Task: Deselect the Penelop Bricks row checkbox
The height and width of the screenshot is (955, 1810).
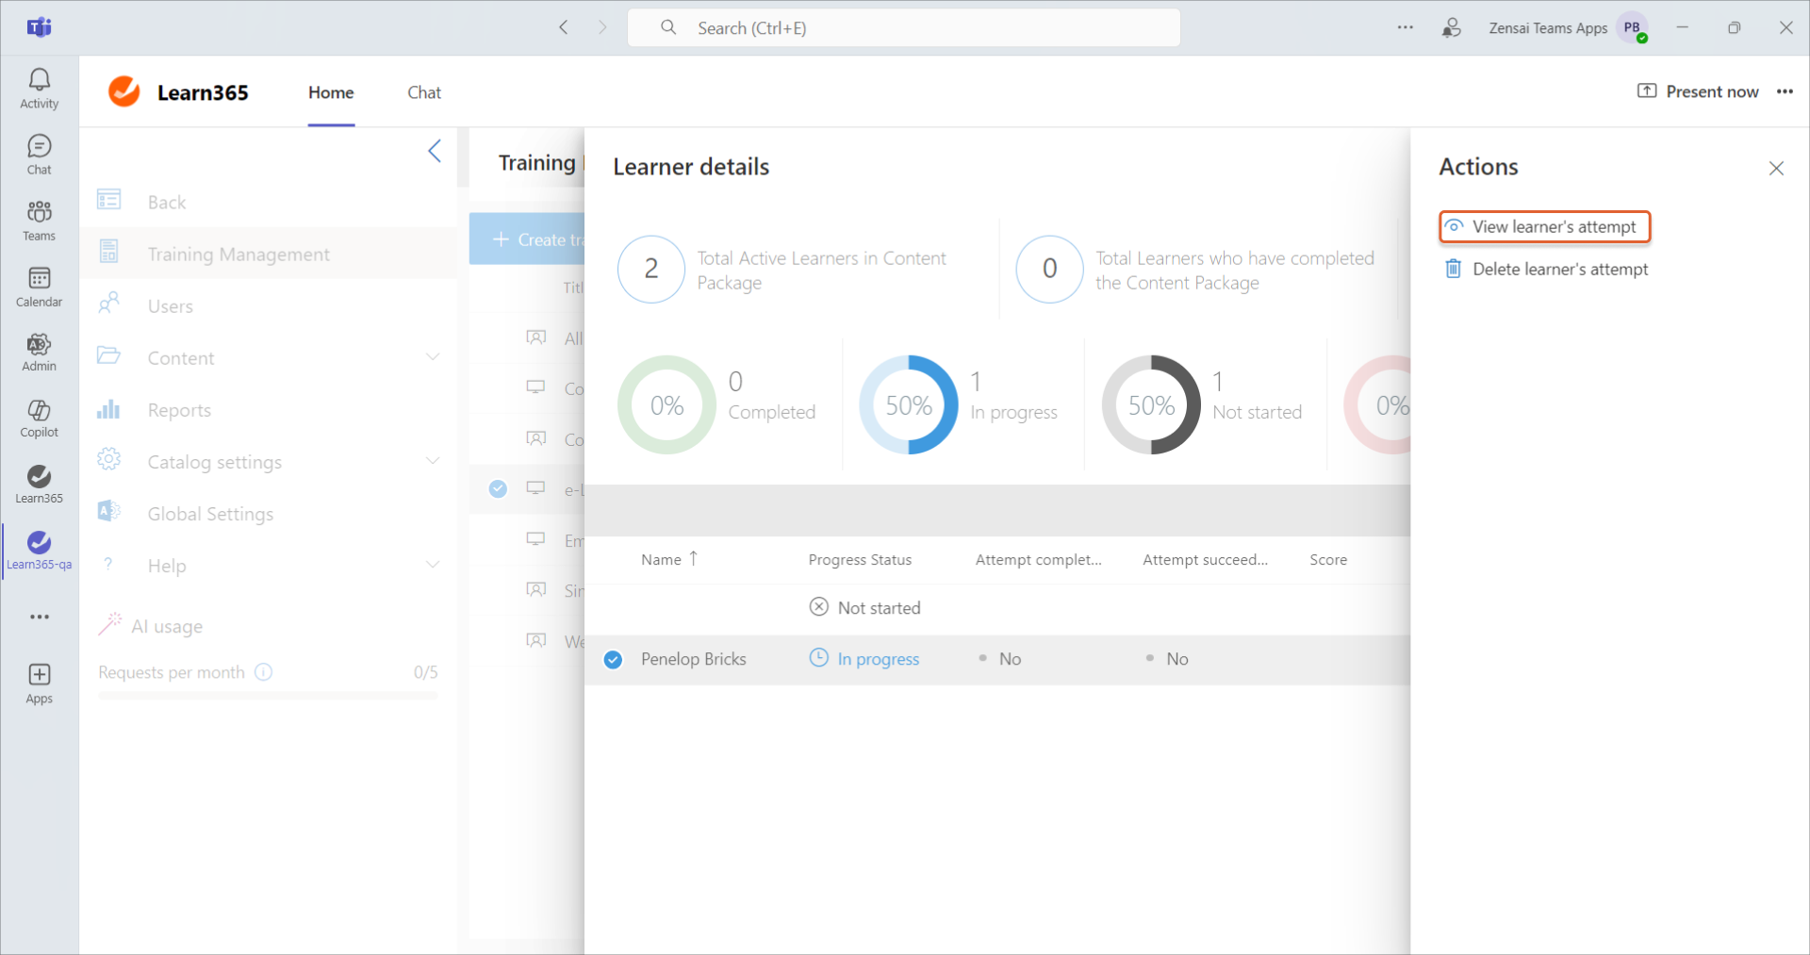Action: 614,660
